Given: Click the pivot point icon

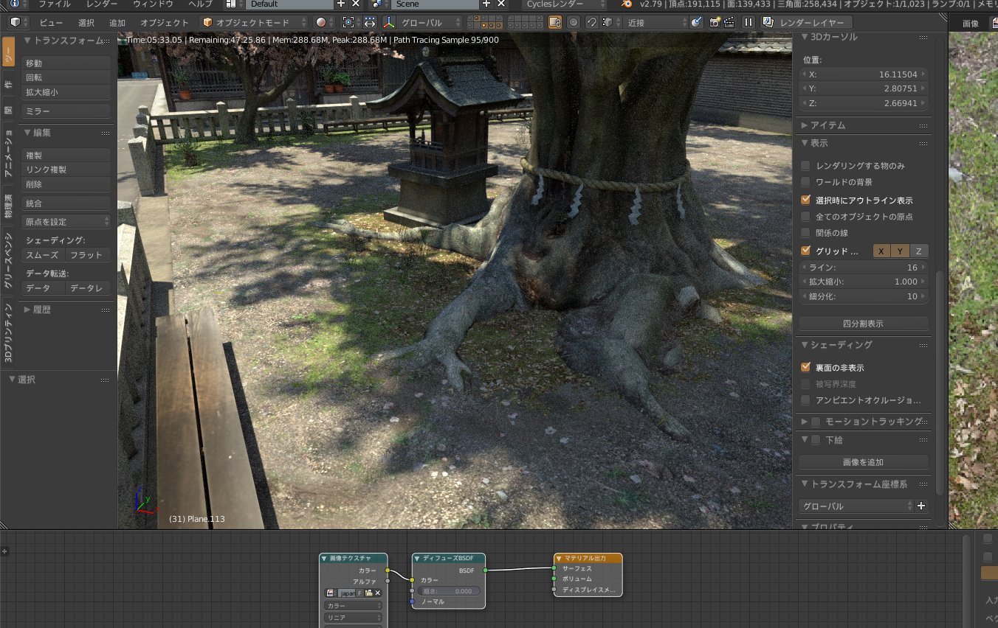Looking at the screenshot, I should point(349,23).
